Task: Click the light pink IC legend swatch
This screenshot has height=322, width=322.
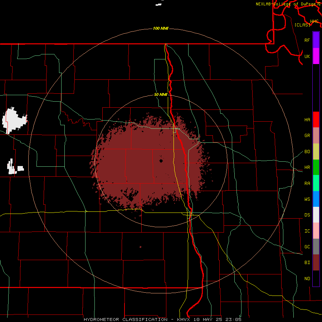Action: pos(316,231)
